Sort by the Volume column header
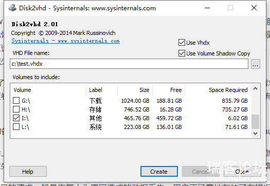 tap(48, 90)
